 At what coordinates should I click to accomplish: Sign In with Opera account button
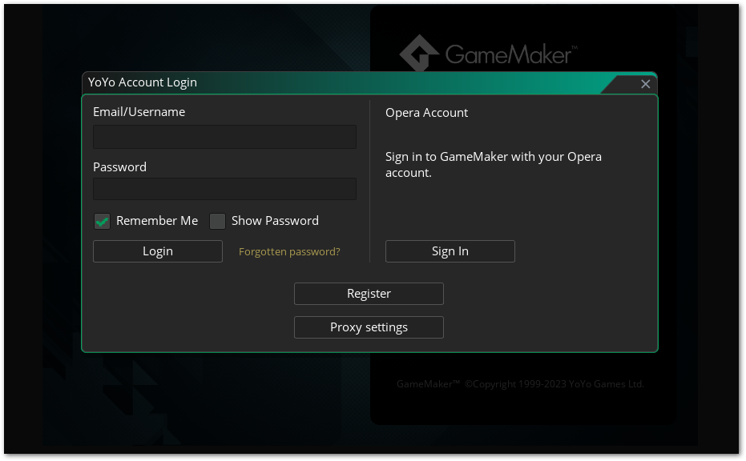point(450,251)
